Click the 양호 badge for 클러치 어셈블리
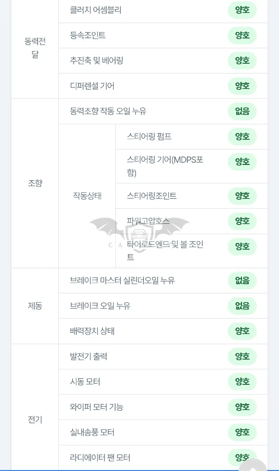The width and height of the screenshot is (279, 471). point(242,10)
